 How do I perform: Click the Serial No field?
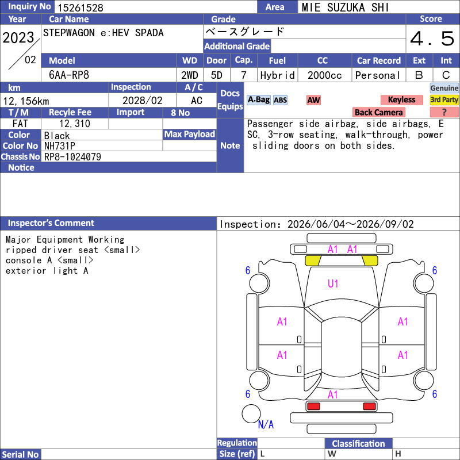click(x=129, y=454)
